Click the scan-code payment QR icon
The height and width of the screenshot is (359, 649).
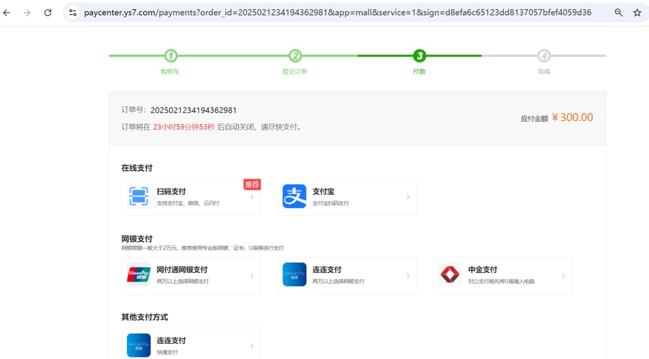138,197
